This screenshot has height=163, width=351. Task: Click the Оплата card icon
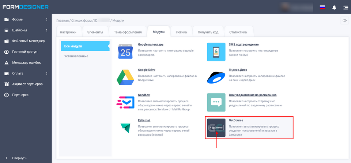click(x=7, y=73)
